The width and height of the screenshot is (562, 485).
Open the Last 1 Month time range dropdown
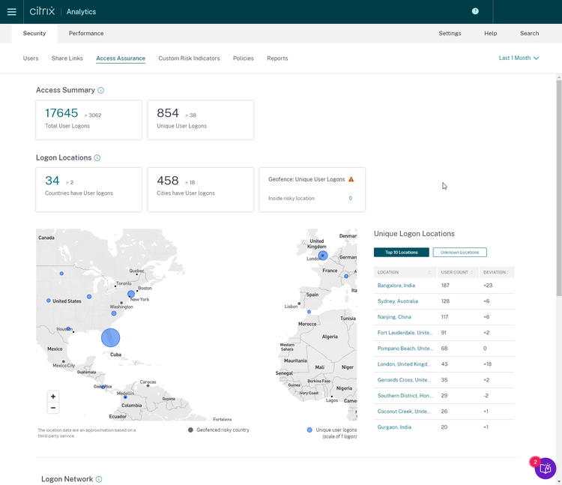click(519, 58)
